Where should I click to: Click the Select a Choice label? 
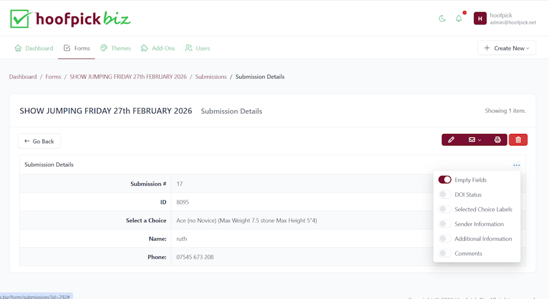pos(146,220)
